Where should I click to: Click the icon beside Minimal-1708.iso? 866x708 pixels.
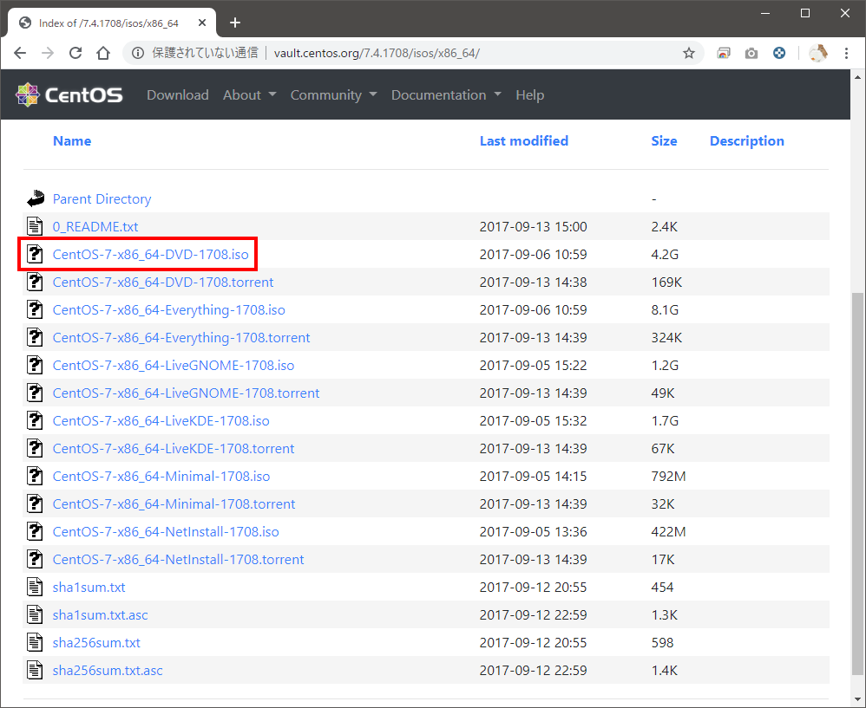(x=35, y=476)
